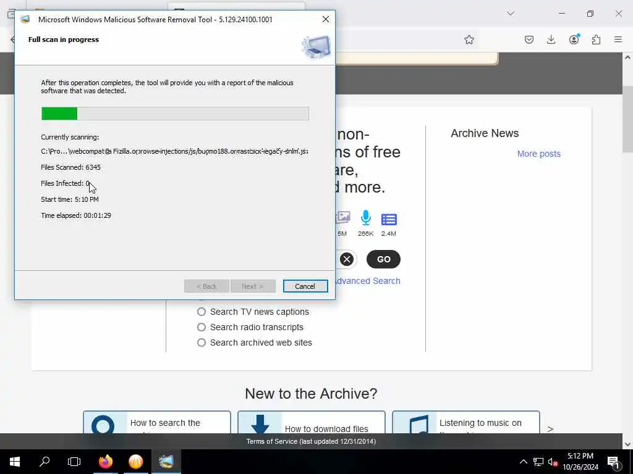Open Windows taskbar search
The width and height of the screenshot is (633, 474).
pyautogui.click(x=45, y=462)
